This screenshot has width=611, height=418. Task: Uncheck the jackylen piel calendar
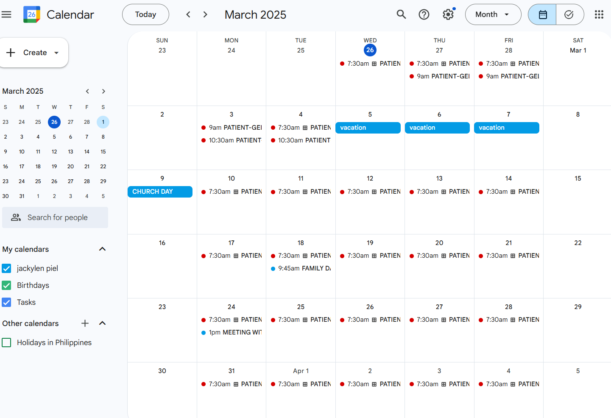pyautogui.click(x=6, y=268)
